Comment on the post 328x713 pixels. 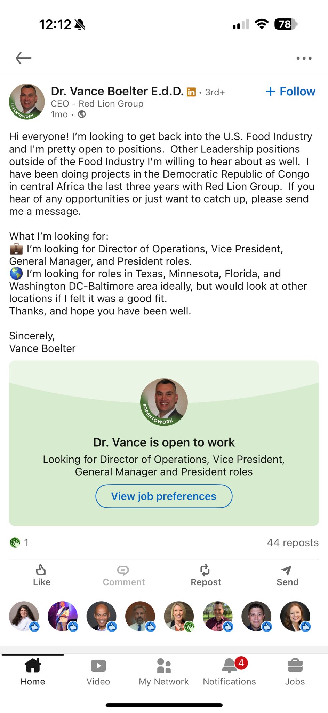click(x=123, y=575)
